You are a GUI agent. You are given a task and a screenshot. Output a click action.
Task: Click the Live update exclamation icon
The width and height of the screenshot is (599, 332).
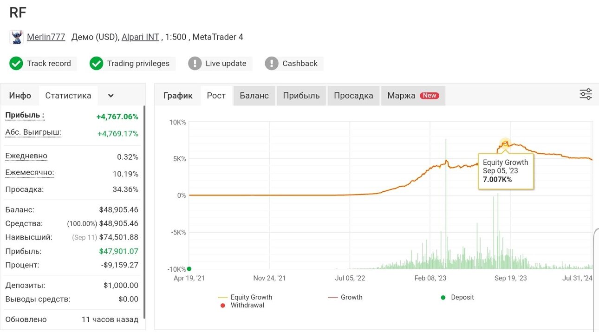195,64
